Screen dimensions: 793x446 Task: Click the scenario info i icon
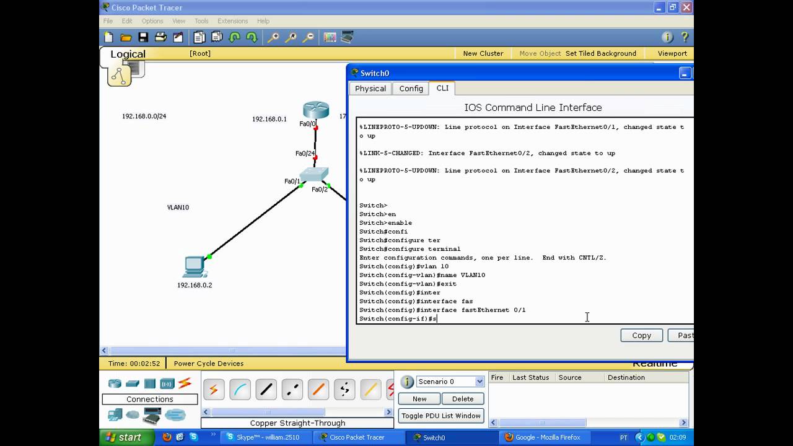tap(407, 382)
